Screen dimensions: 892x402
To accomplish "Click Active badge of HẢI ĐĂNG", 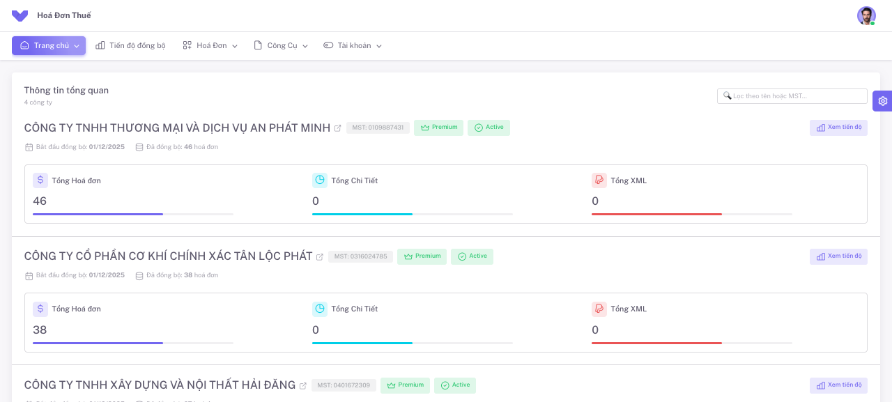I will [x=455, y=385].
